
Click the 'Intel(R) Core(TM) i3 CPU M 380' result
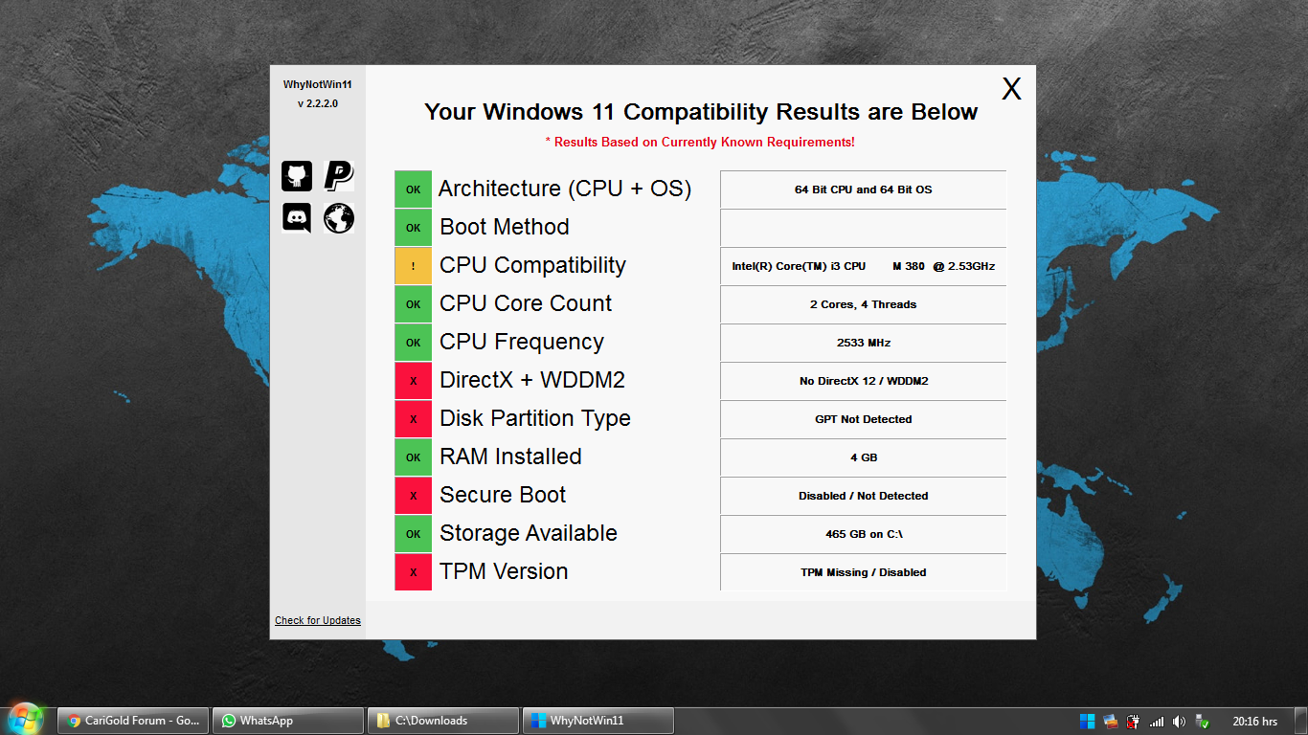pyautogui.click(x=863, y=266)
